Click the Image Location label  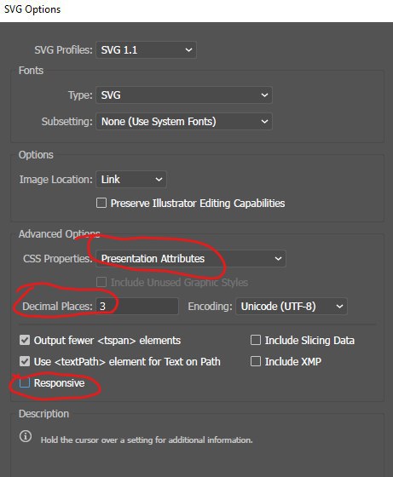(x=56, y=180)
